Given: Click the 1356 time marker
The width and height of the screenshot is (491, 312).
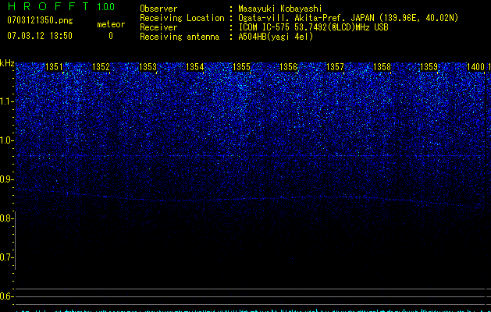Looking at the screenshot, I should tap(288, 67).
